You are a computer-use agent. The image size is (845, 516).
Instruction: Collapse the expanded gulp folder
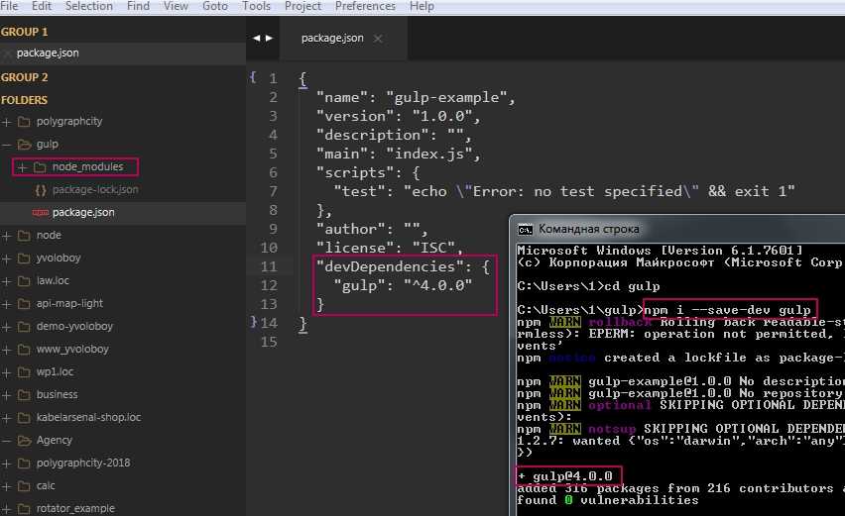[x=8, y=144]
